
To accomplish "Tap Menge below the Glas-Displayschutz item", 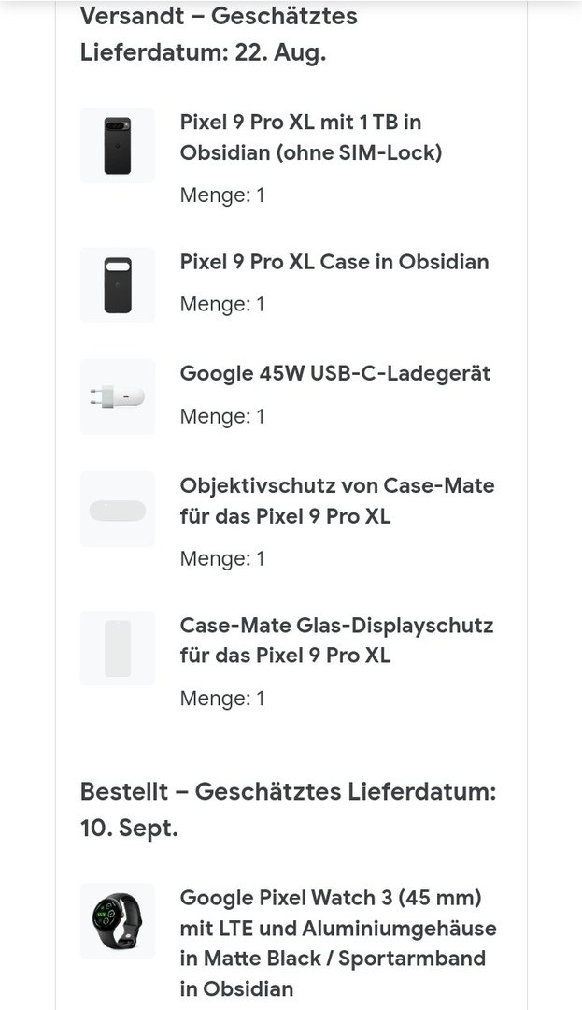I will pyautogui.click(x=222, y=699).
